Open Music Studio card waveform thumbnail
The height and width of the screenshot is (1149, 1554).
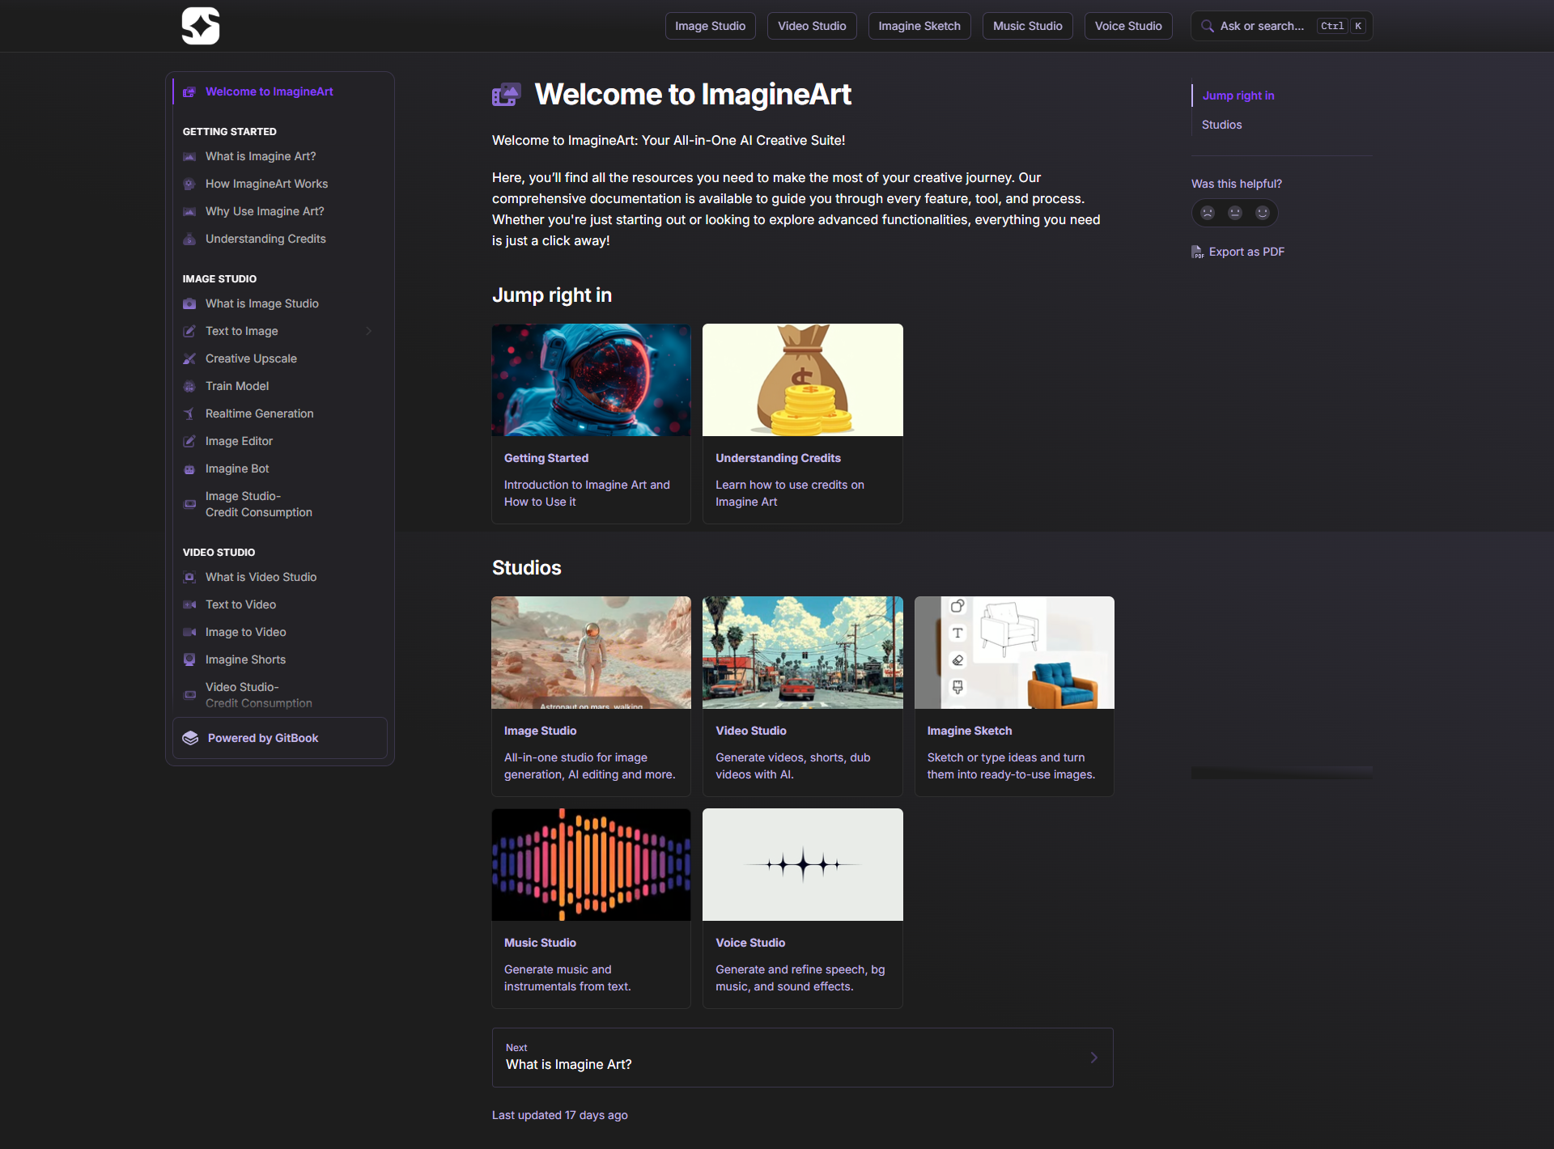[x=592, y=865]
